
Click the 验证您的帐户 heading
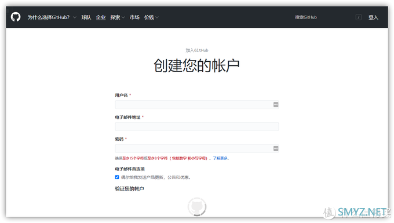pyautogui.click(x=129, y=189)
